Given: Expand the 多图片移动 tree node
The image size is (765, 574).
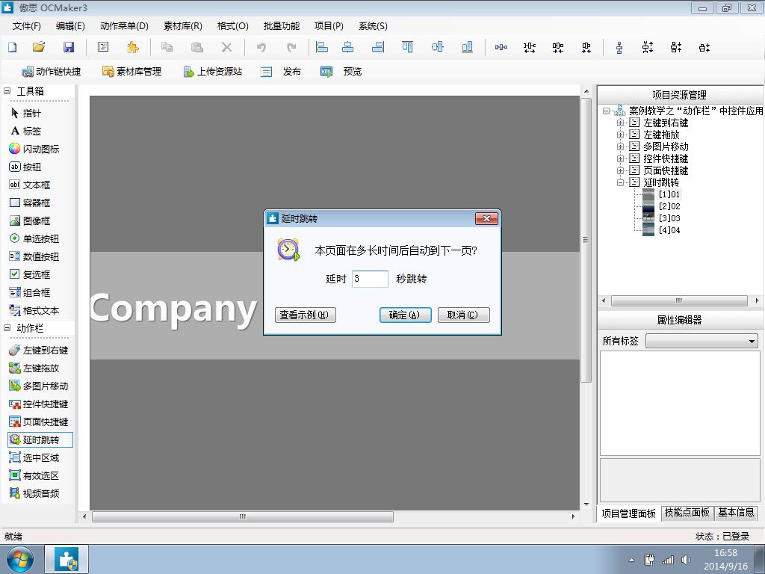Looking at the screenshot, I should [620, 146].
